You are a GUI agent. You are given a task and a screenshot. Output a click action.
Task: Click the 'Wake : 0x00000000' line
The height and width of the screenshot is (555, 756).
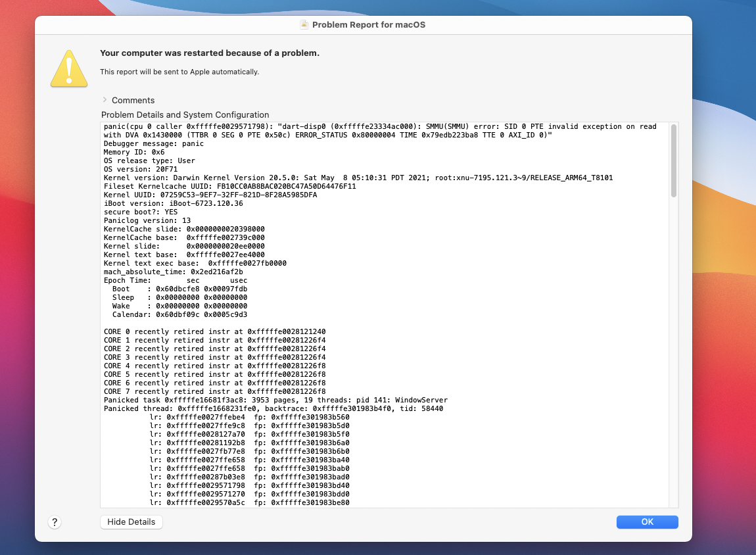[180, 306]
